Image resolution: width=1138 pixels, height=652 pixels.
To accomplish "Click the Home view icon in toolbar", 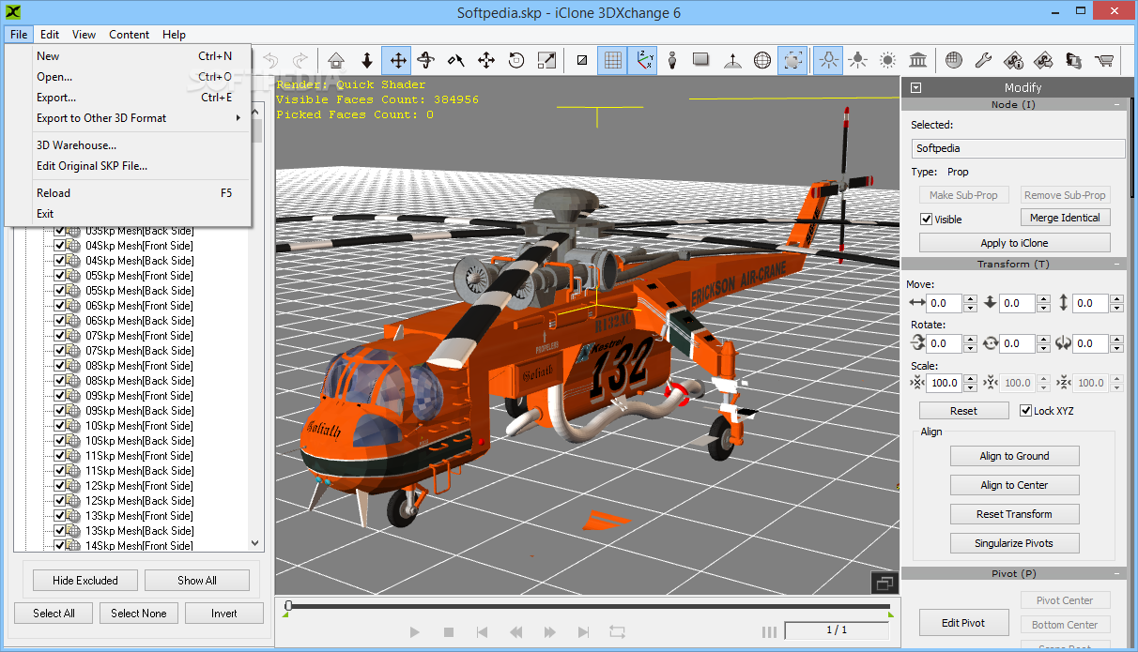I will tap(336, 60).
